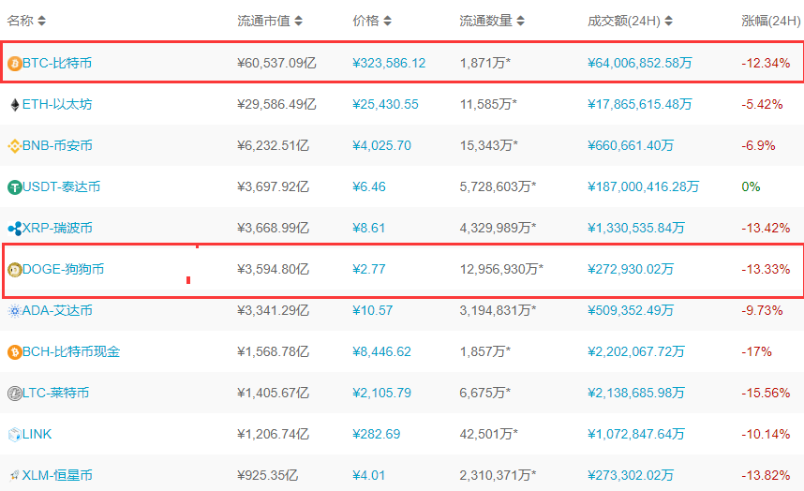Click ETH price ¥25,430.55

385,105
